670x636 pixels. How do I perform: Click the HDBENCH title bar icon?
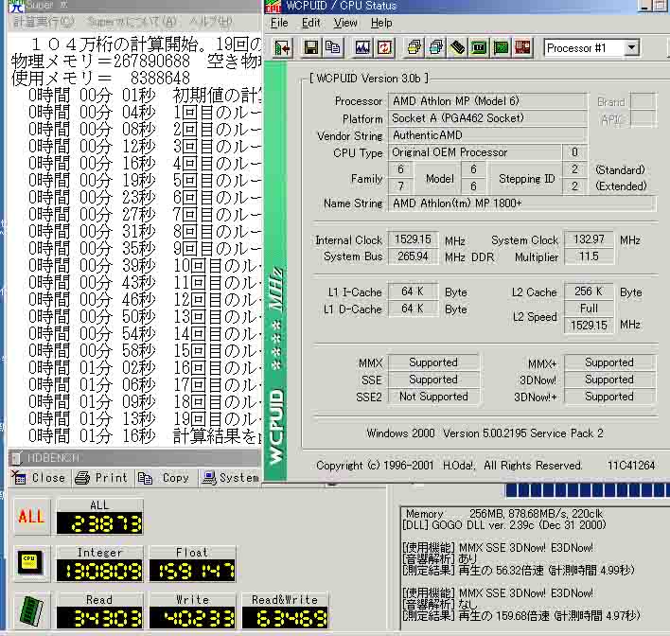(16, 458)
